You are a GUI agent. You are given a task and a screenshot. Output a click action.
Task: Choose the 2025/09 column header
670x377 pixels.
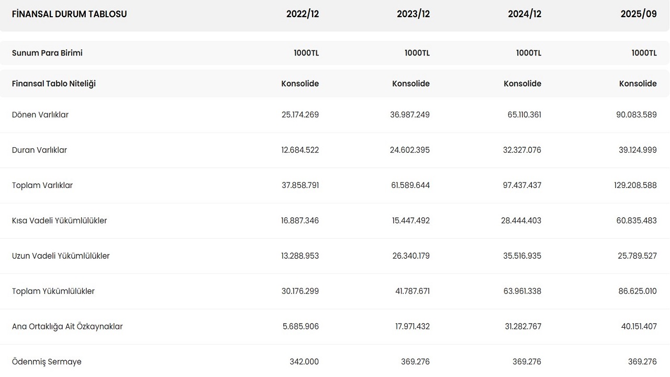[638, 14]
